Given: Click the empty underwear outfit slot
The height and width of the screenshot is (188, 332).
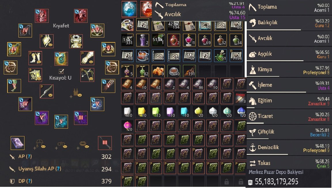Looking at the screenshot, I should (76, 93).
